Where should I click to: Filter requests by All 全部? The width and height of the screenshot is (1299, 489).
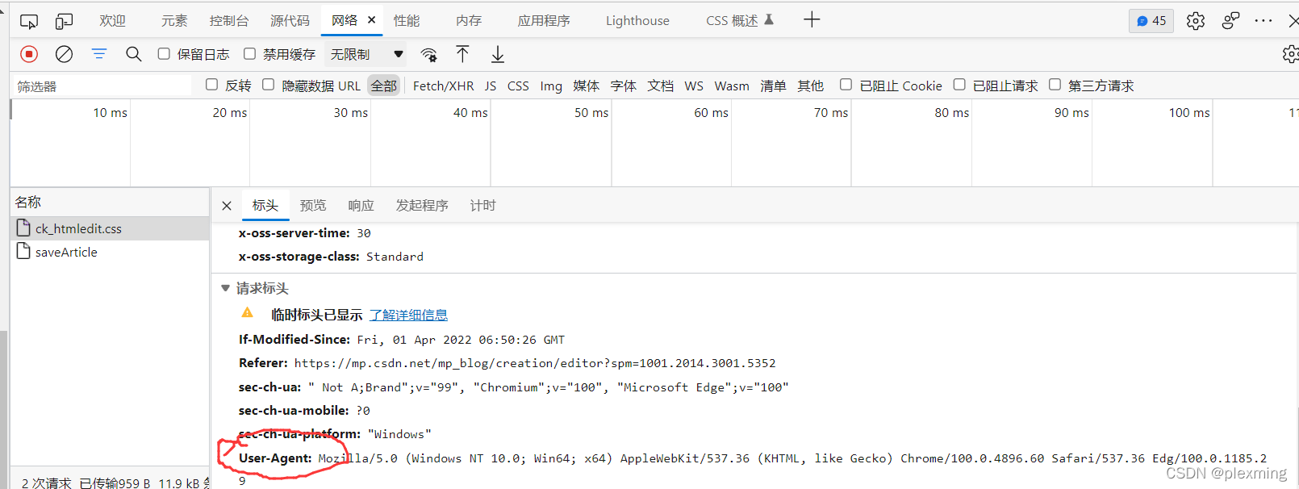click(384, 86)
